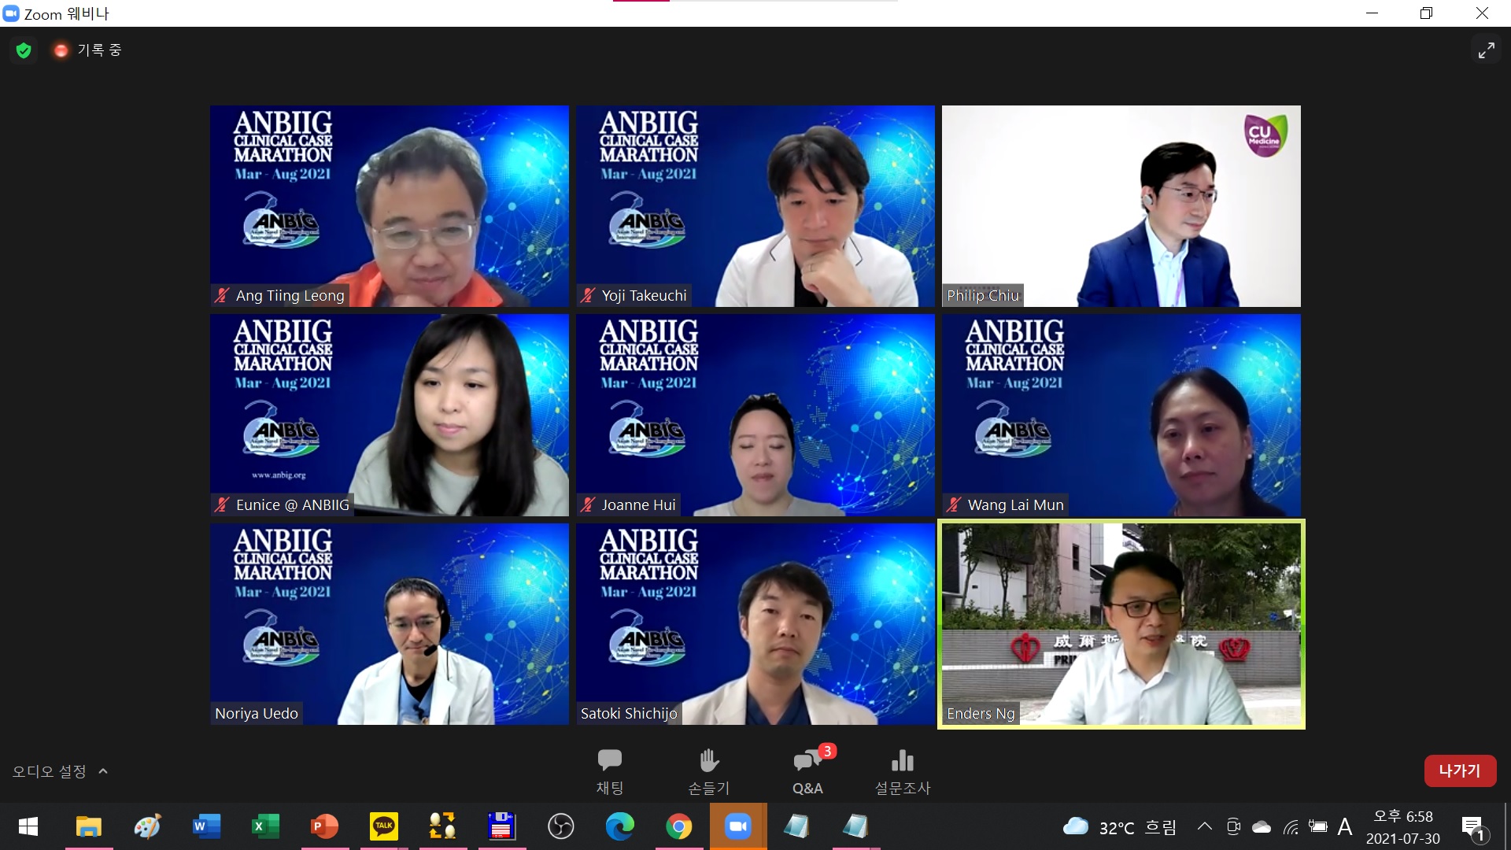Image resolution: width=1511 pixels, height=850 pixels.
Task: Open Microsoft Excel from taskbar
Action: [x=265, y=826]
